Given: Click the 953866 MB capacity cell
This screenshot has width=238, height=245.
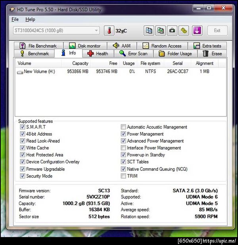Looking at the screenshot, I should click(x=78, y=71).
